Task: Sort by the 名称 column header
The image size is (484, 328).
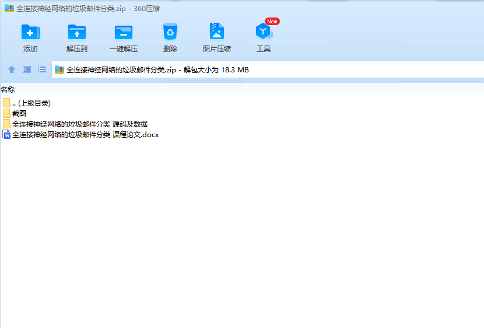Action: coord(8,89)
